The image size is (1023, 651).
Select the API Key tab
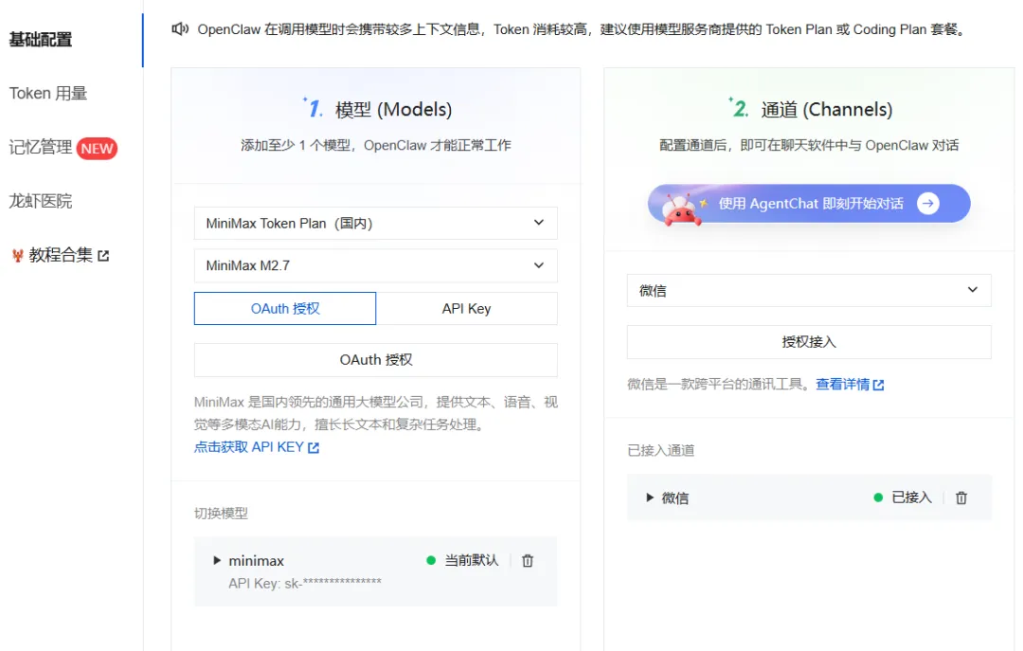click(x=466, y=308)
